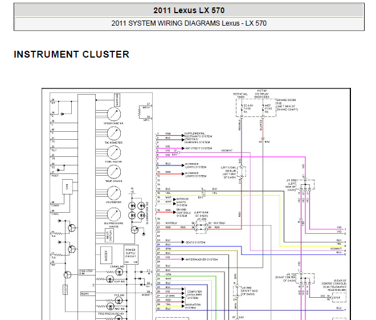The height and width of the screenshot is (320, 376).
Task: Click EXTERIOR LIGHTS SYSTEM on the pin 10 RED wire
Action: (x=195, y=175)
